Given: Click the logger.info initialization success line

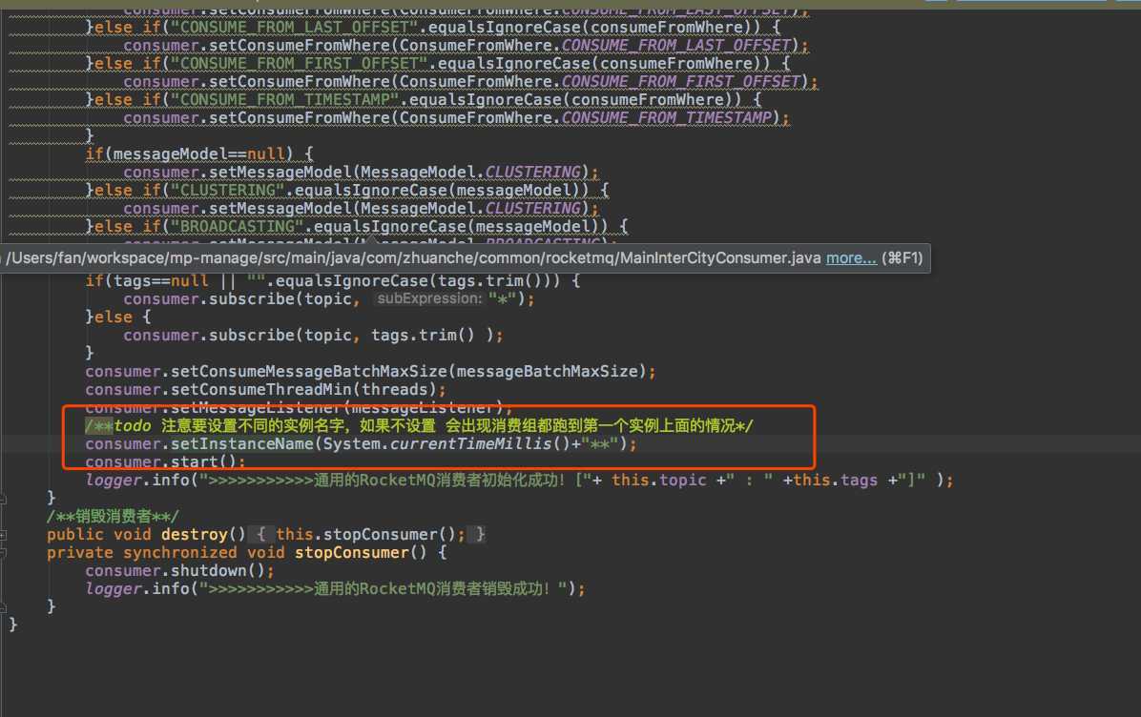Looking at the screenshot, I should (x=520, y=481).
